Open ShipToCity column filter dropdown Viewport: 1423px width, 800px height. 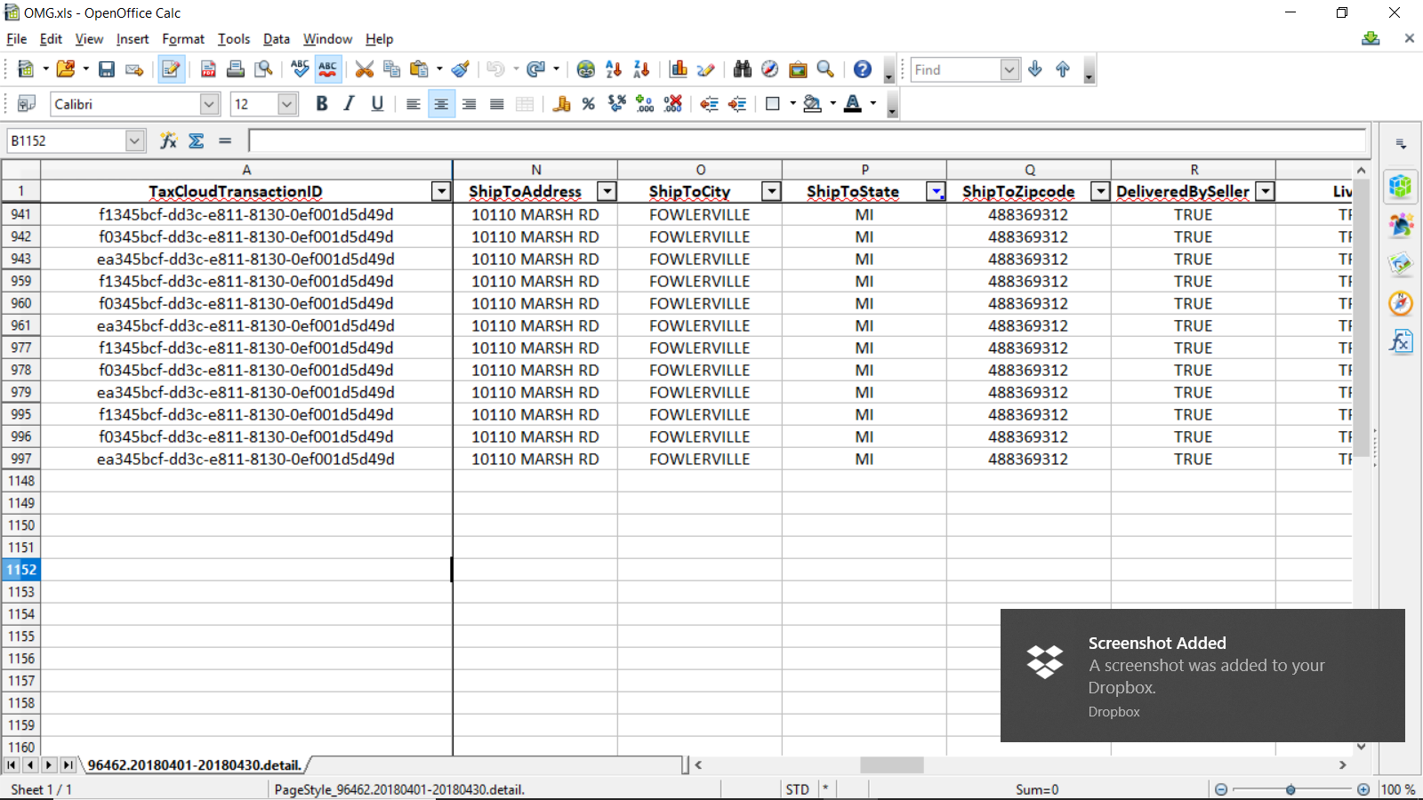point(771,191)
